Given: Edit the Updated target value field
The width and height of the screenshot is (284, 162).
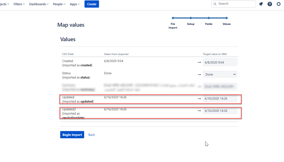Looking at the screenshot, I should 220,99.
